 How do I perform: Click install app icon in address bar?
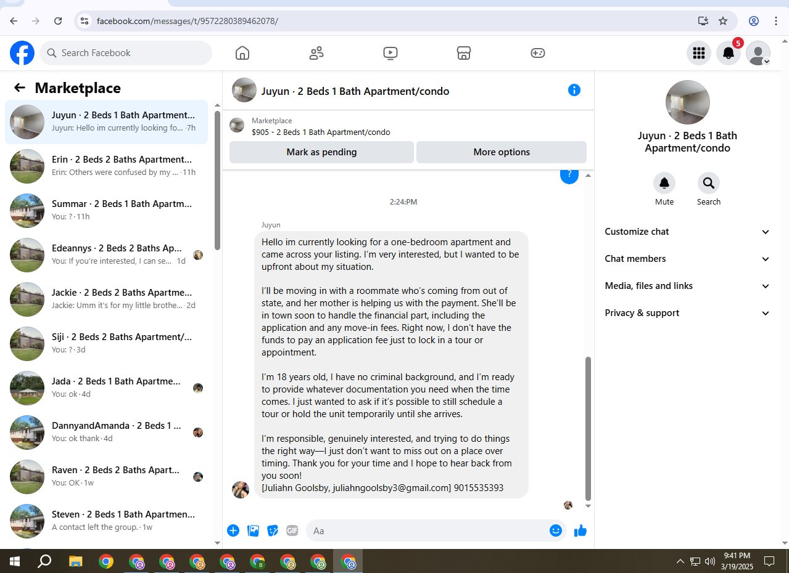coord(703,21)
